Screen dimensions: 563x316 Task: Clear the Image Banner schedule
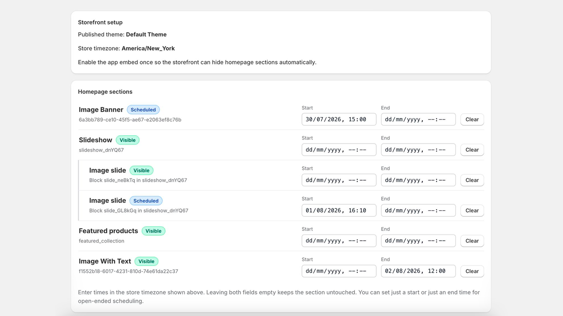(x=472, y=119)
